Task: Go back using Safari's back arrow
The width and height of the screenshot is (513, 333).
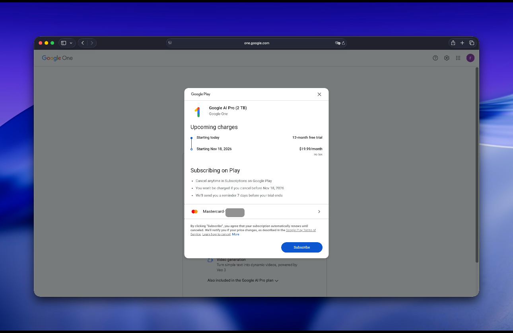Action: pyautogui.click(x=83, y=43)
